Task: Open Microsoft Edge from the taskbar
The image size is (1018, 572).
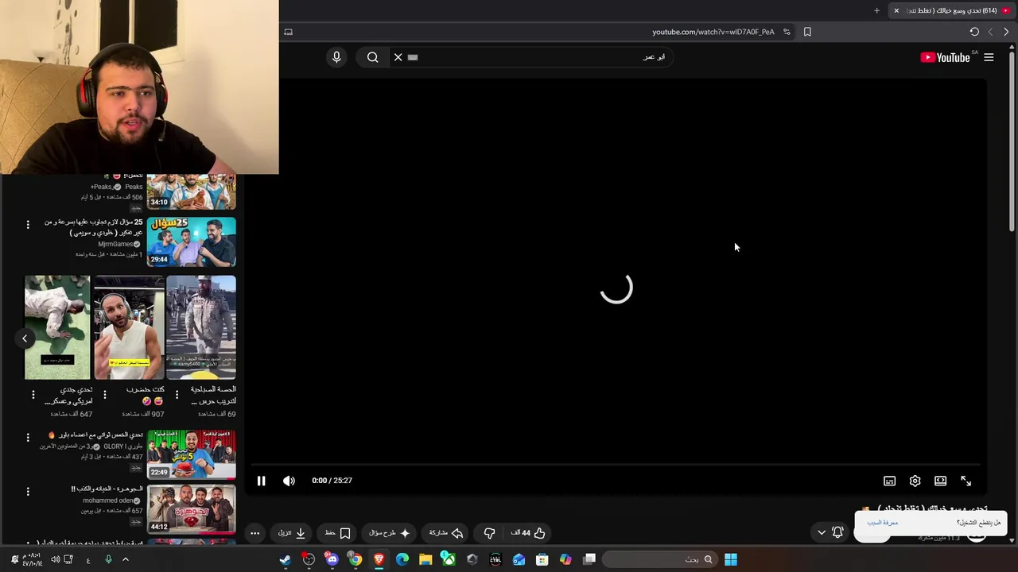Action: (402, 559)
